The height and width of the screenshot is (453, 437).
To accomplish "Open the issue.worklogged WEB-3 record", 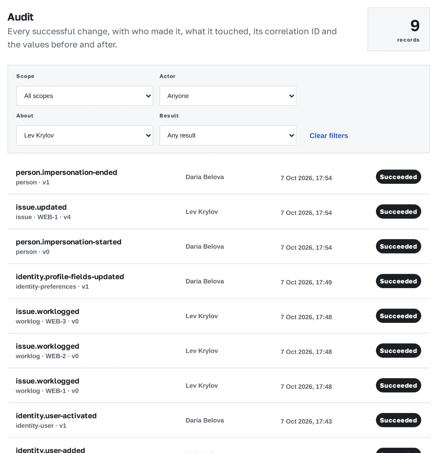I will [218, 316].
